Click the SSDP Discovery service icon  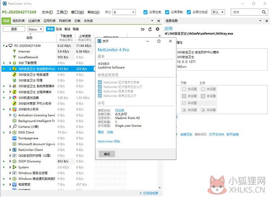click(15, 161)
